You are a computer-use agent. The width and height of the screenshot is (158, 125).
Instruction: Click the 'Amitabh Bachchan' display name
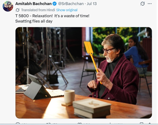tap(33, 4)
